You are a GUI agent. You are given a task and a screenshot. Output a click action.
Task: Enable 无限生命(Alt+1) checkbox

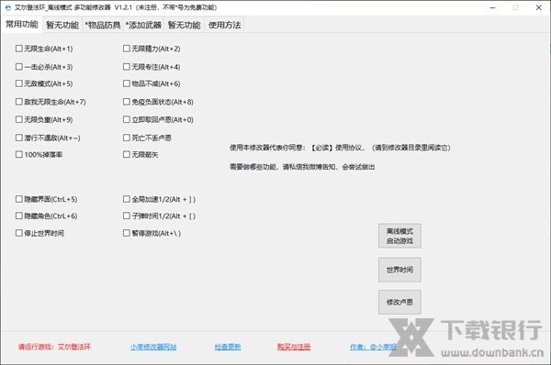(x=44, y=49)
